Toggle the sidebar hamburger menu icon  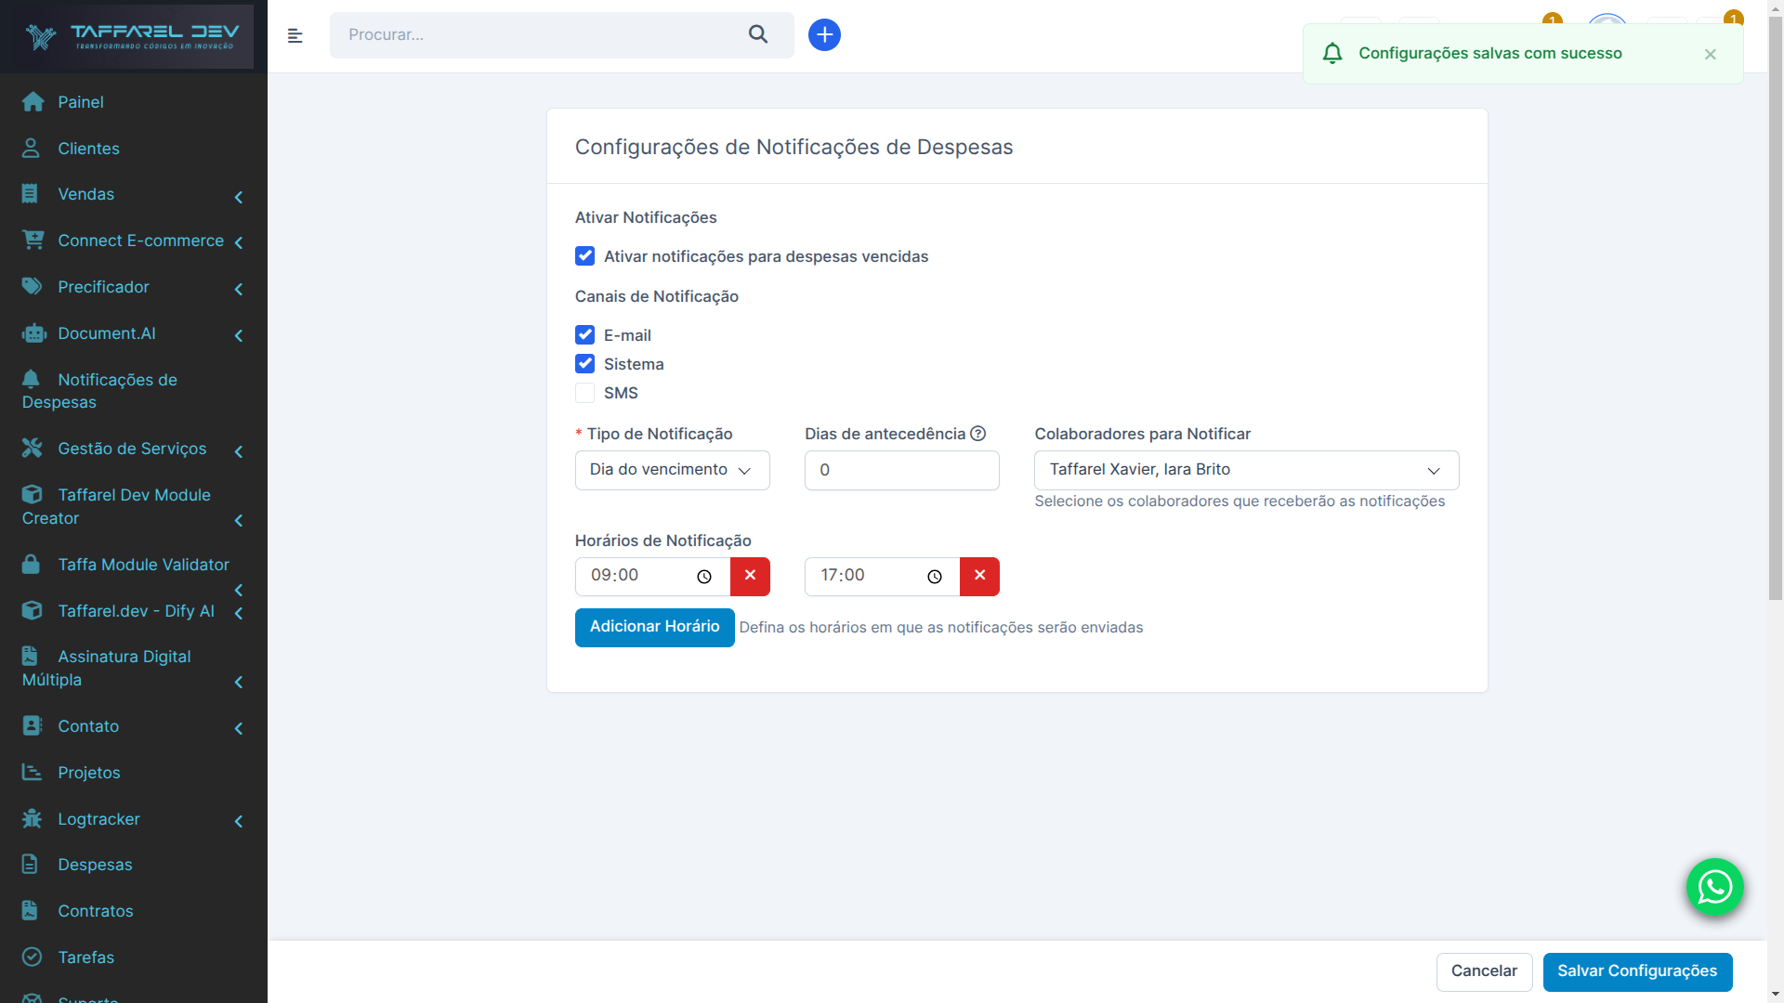pyautogui.click(x=295, y=35)
